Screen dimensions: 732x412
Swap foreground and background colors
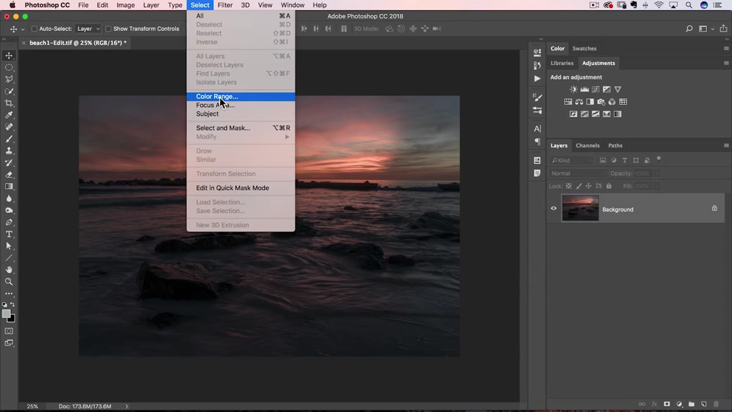(13, 305)
